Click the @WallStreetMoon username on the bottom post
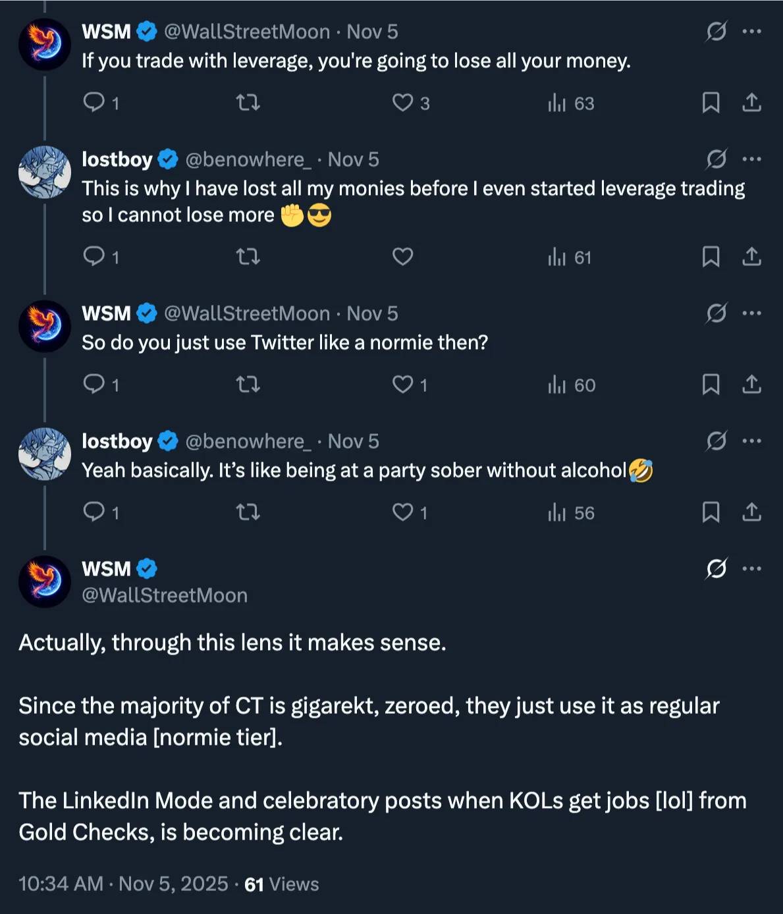 pyautogui.click(x=163, y=595)
